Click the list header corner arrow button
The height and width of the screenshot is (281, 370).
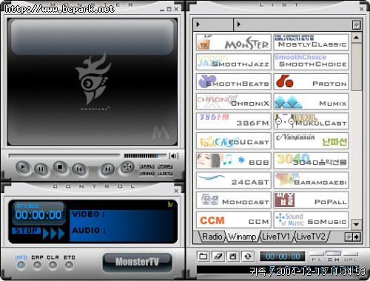click(357, 24)
